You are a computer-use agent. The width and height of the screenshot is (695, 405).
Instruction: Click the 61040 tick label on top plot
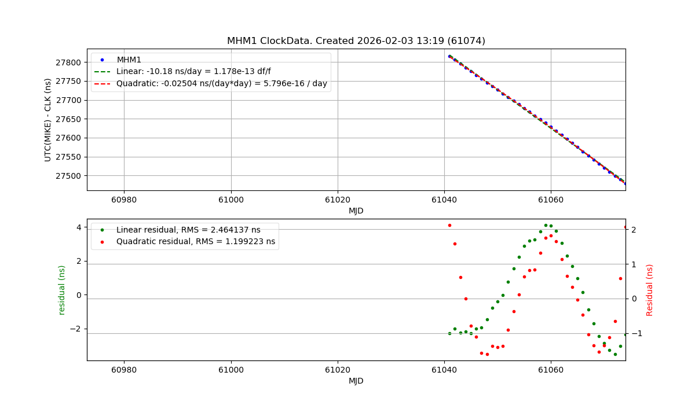[444, 200]
